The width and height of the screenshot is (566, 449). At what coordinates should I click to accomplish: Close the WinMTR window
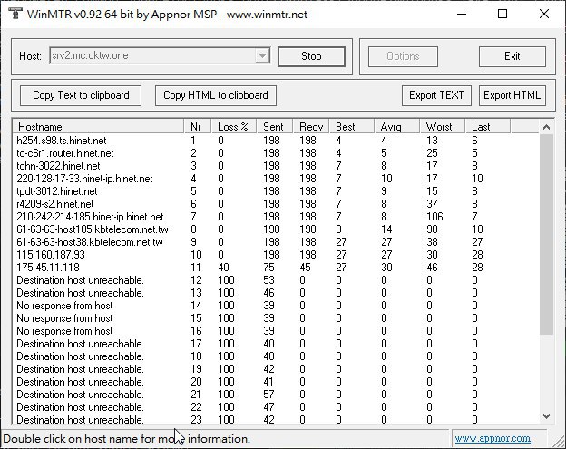coord(544,15)
